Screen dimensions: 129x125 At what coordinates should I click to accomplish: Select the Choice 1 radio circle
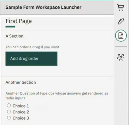9,105
